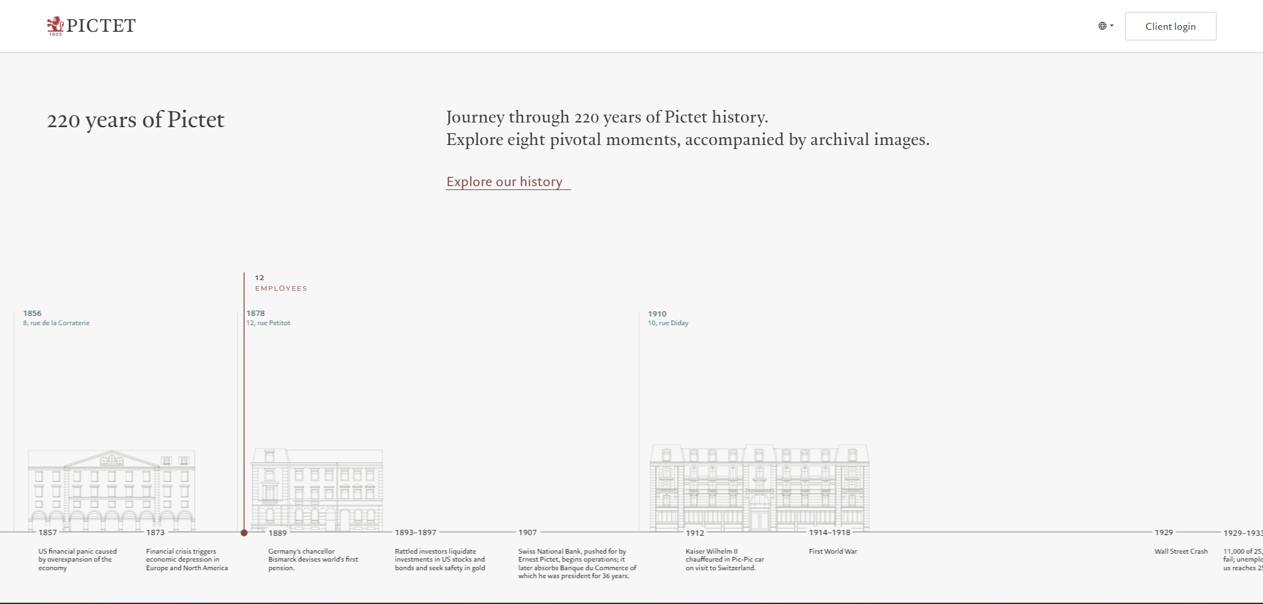Click the '12, rue Petitot' address text
Viewport: 1263px width, 604px height.
click(x=269, y=323)
